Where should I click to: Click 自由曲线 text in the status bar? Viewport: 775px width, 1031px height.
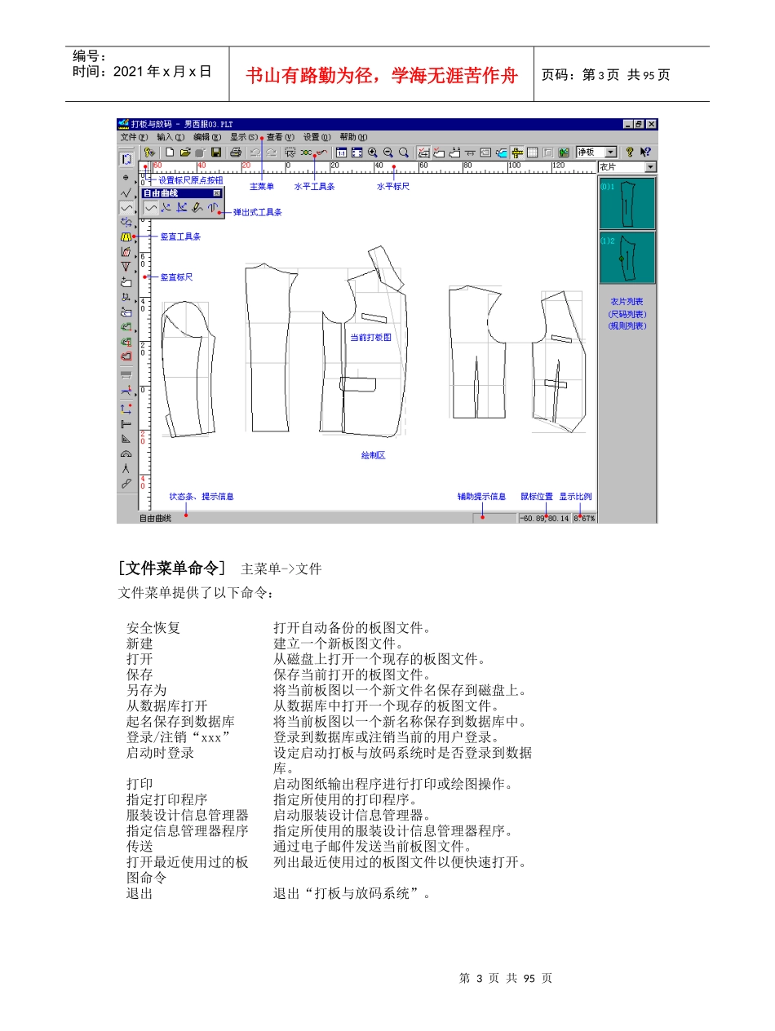click(155, 518)
